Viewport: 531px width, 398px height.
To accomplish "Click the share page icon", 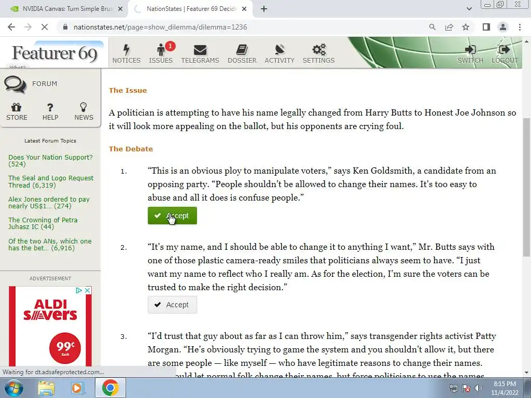I will pyautogui.click(x=449, y=27).
